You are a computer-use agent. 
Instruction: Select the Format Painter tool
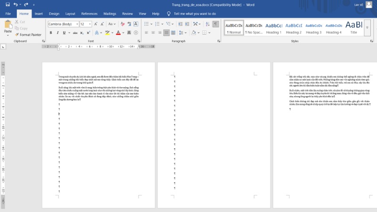(x=28, y=34)
